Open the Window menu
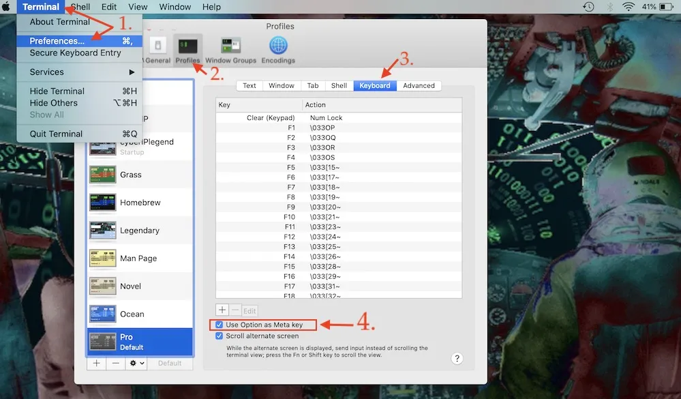The width and height of the screenshot is (681, 399). tap(175, 7)
